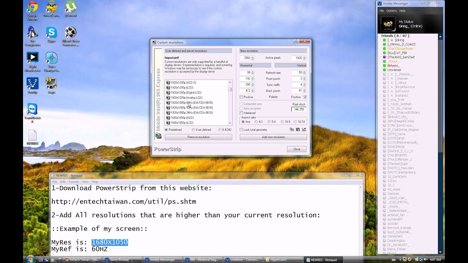The height and width of the screenshot is (263, 468).
Task: Select the User defined radio button
Action: [x=193, y=130]
